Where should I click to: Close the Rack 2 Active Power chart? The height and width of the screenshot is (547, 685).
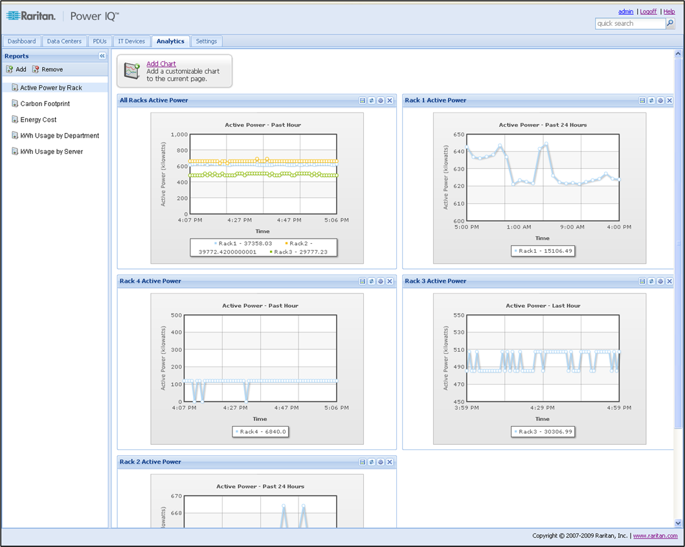(x=390, y=462)
